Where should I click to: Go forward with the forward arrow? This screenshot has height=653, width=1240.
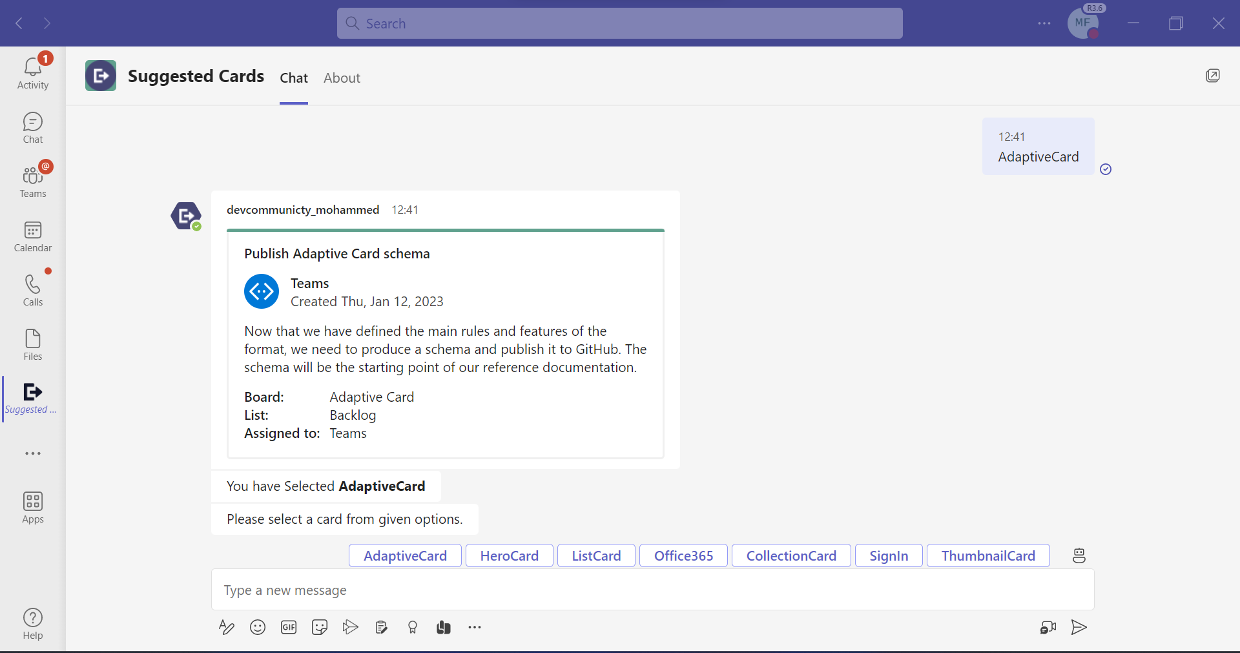pos(47,23)
